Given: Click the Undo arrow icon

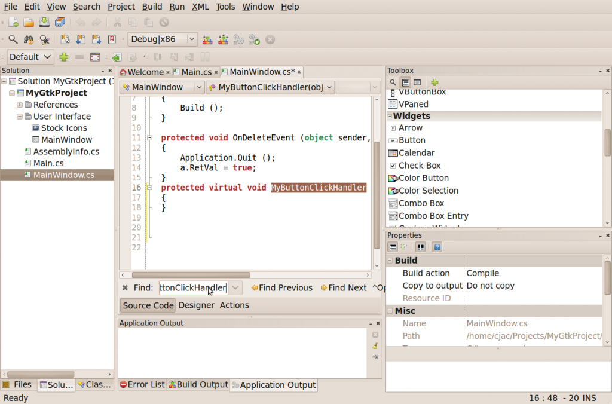Looking at the screenshot, I should [x=81, y=22].
